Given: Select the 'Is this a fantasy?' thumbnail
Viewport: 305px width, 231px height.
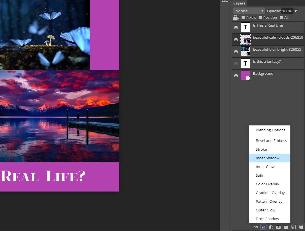Looking at the screenshot, I should tap(245, 63).
